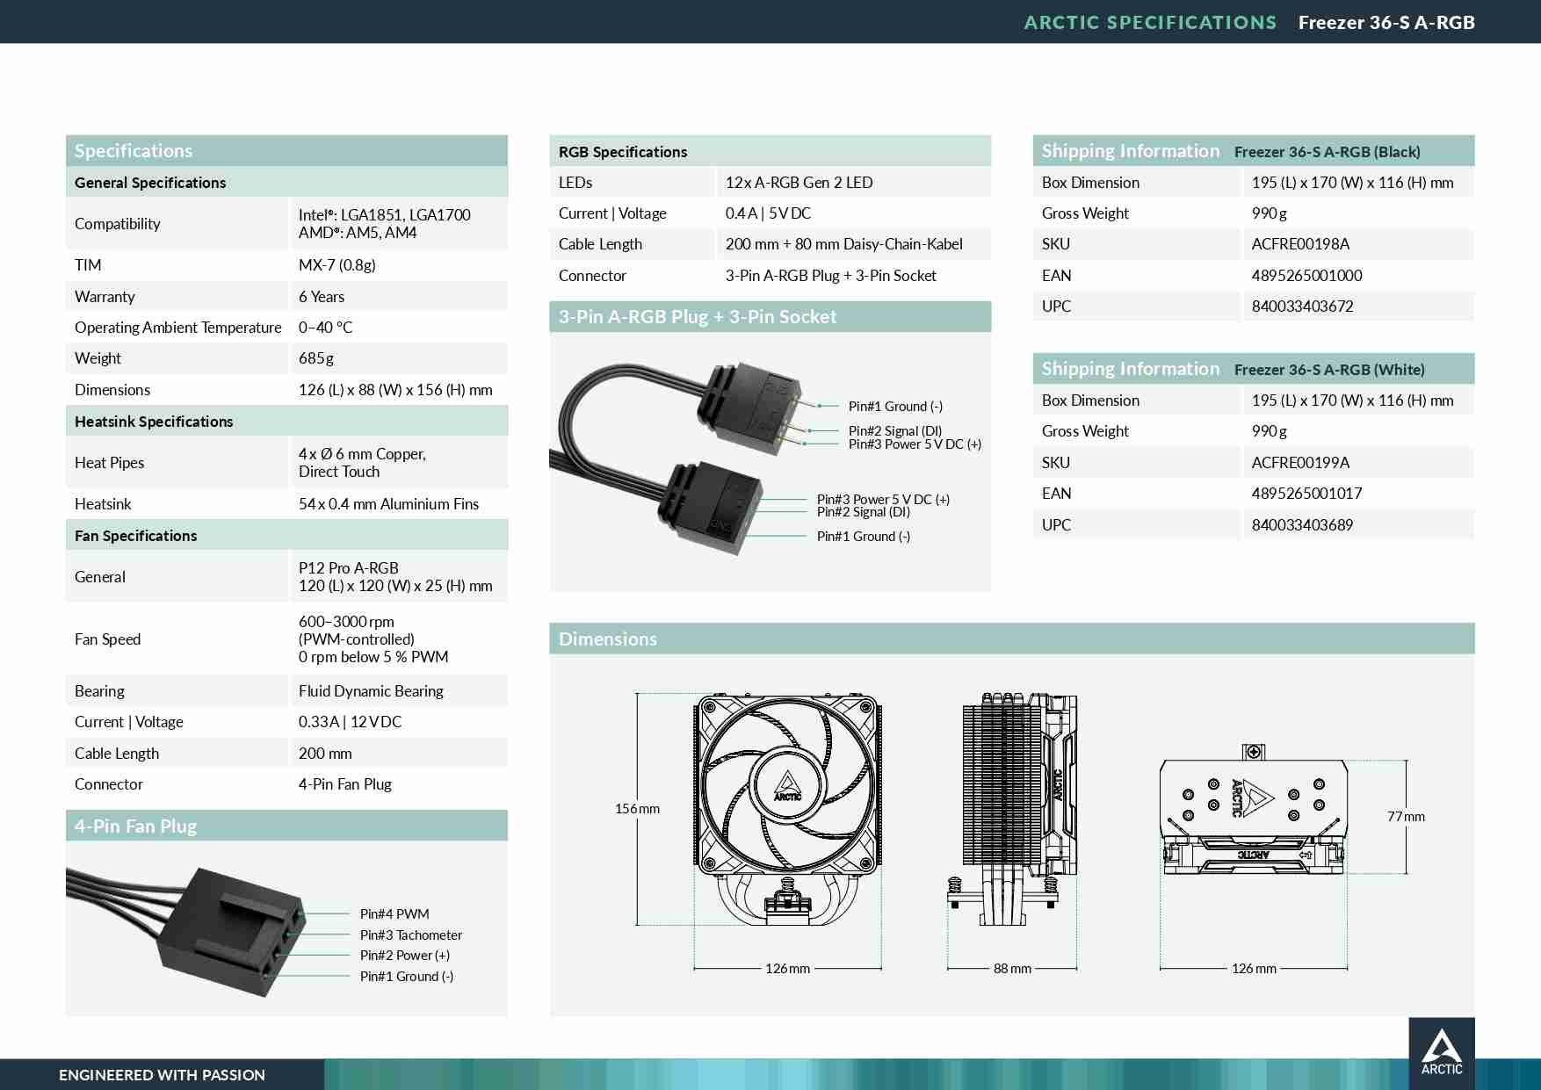Click the "ARCTIC SPECIFICATIONS" header title
Viewport: 1541px width, 1090px height.
(x=1150, y=22)
